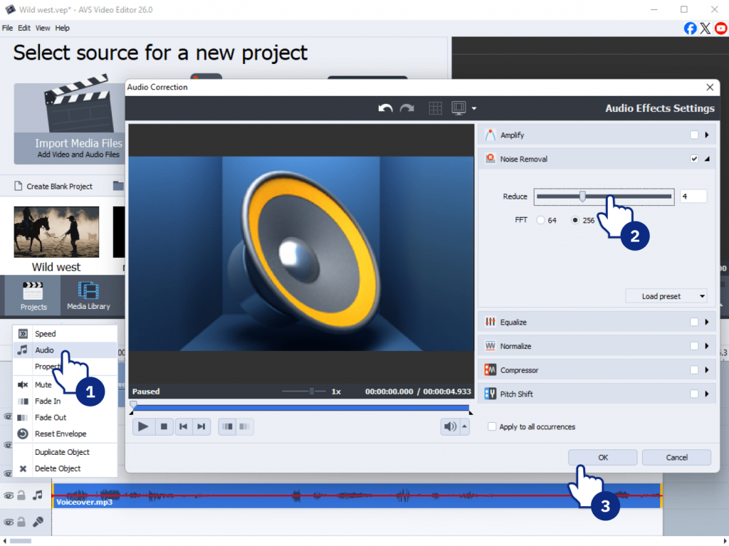Click the Equalize effect icon
Image resolution: width=729 pixels, height=546 pixels.
point(490,322)
